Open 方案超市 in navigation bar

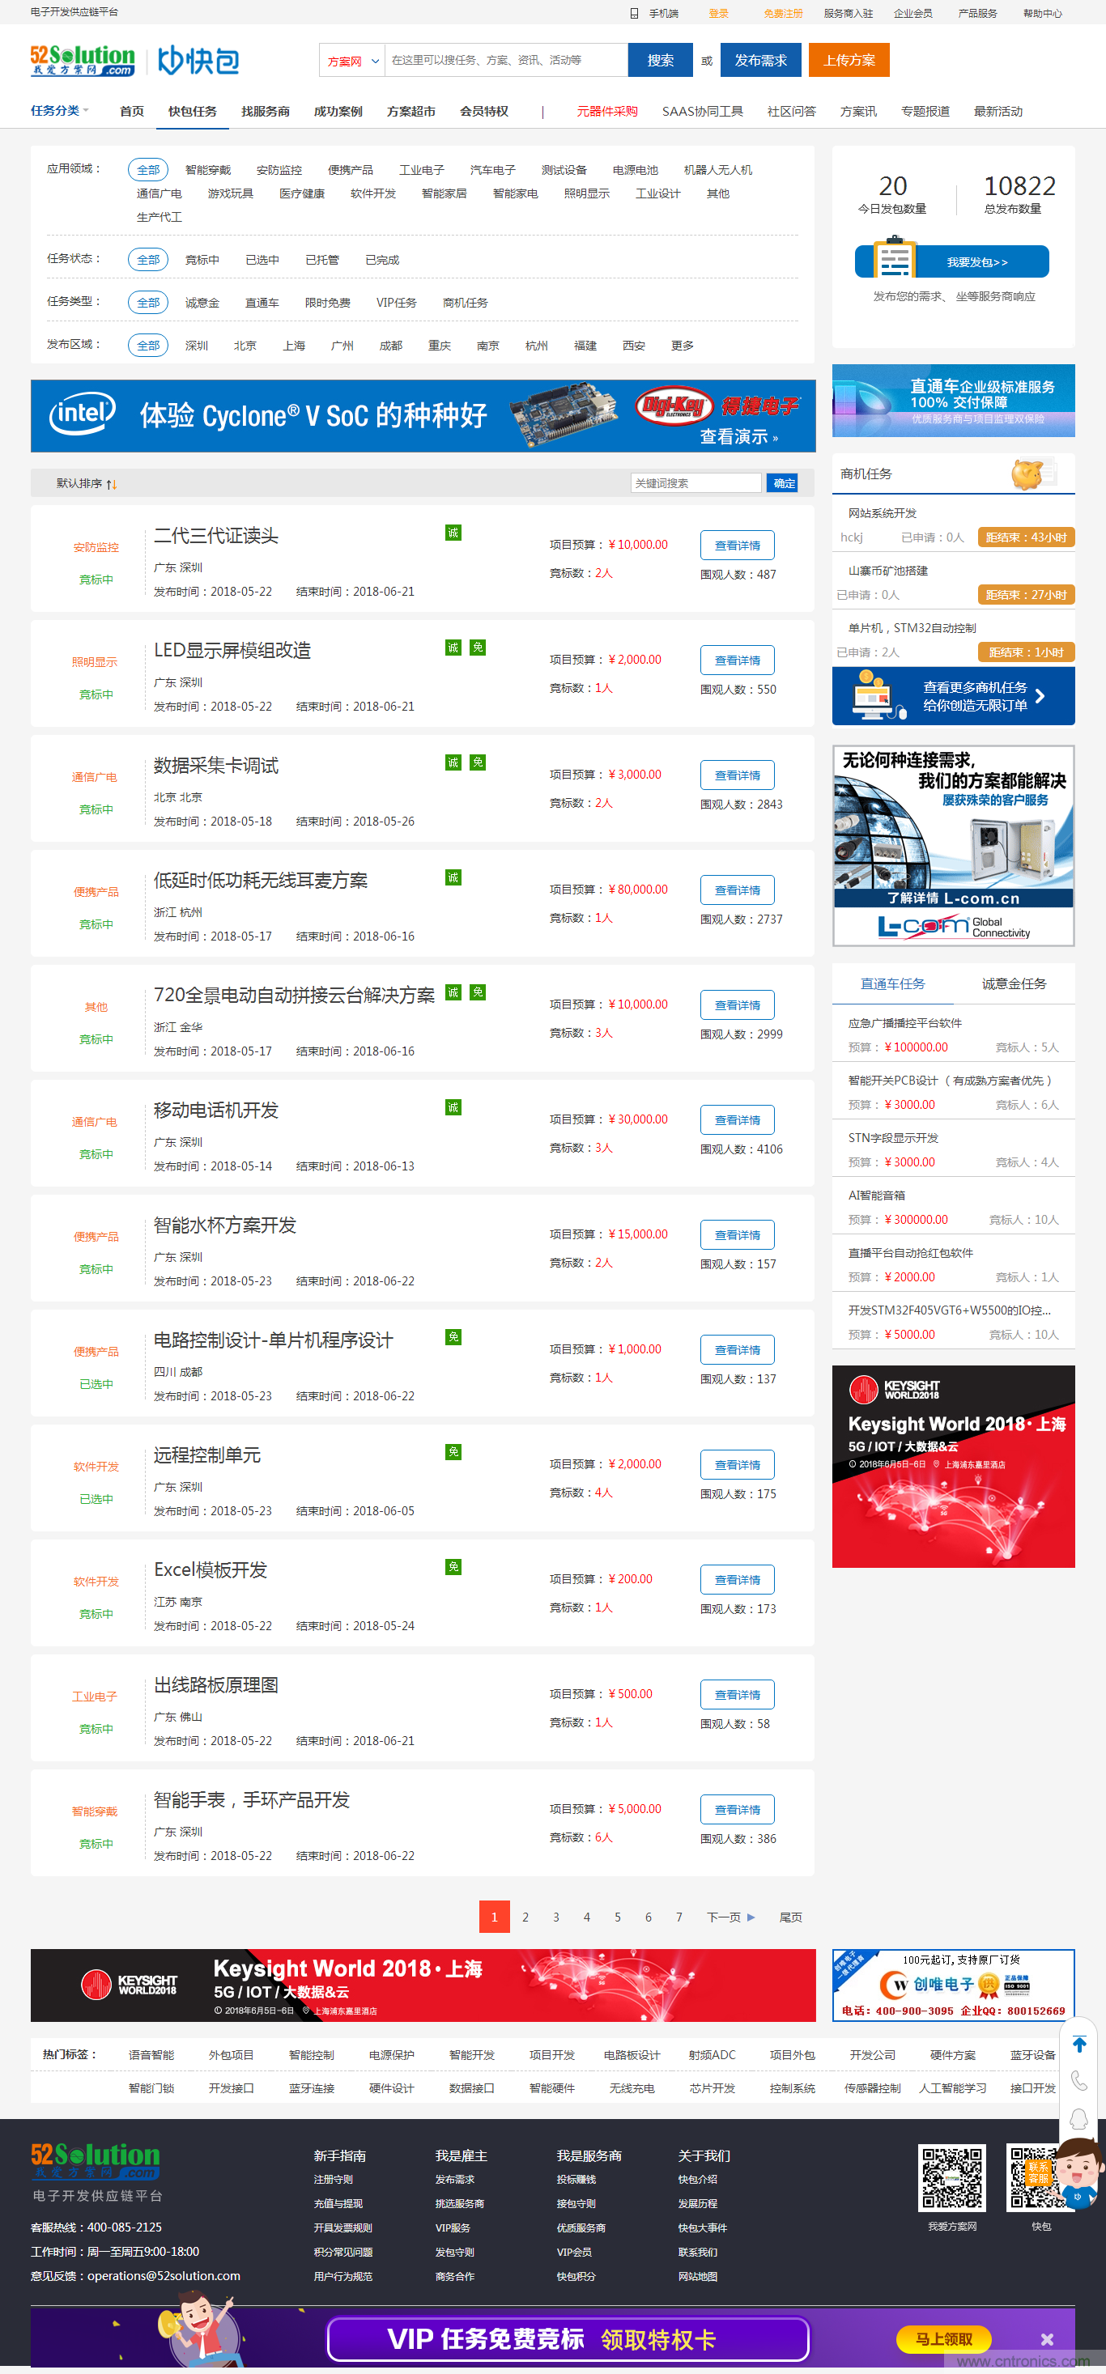(x=410, y=112)
